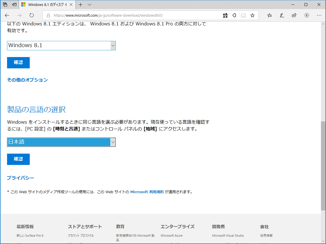The width and height of the screenshot is (326, 244).
Task: Open the その他のオプション link
Action: (27, 80)
